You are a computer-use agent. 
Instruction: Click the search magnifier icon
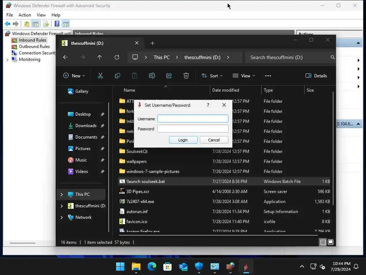tap(332, 57)
